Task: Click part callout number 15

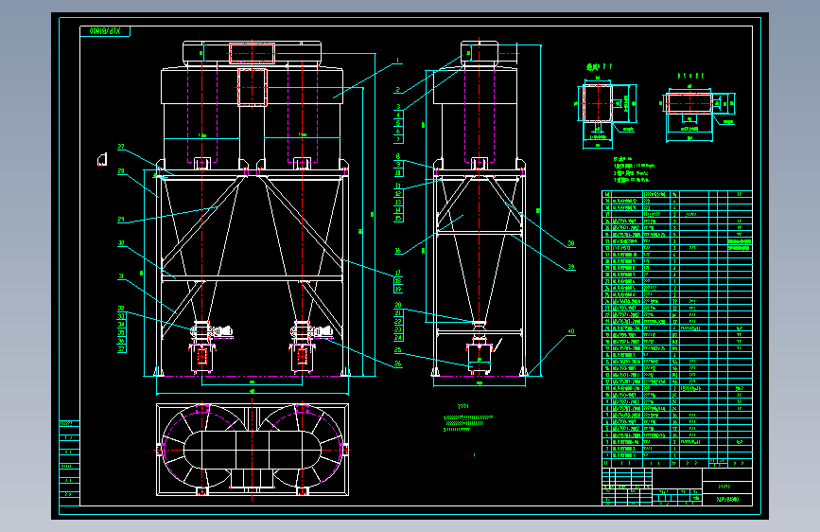Action: (398, 219)
